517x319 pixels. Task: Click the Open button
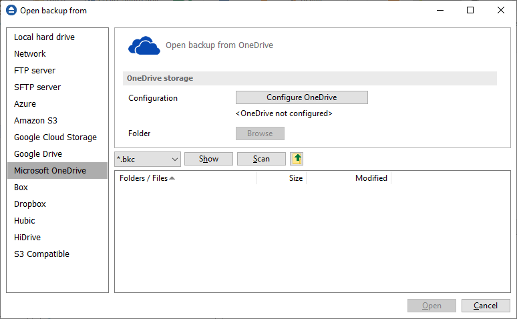click(432, 306)
